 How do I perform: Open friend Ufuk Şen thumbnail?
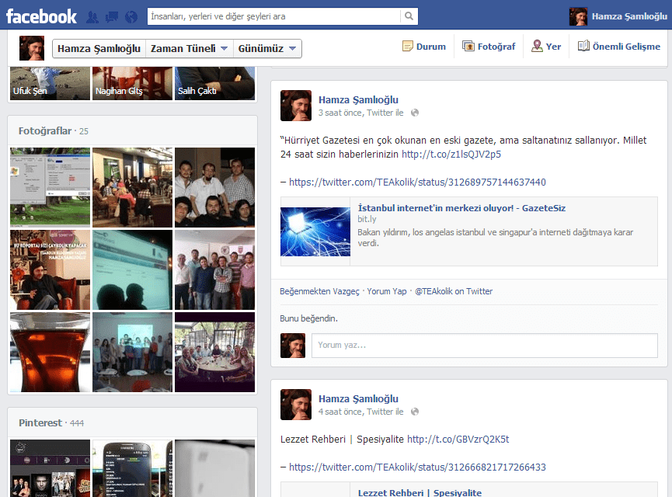tap(50, 84)
